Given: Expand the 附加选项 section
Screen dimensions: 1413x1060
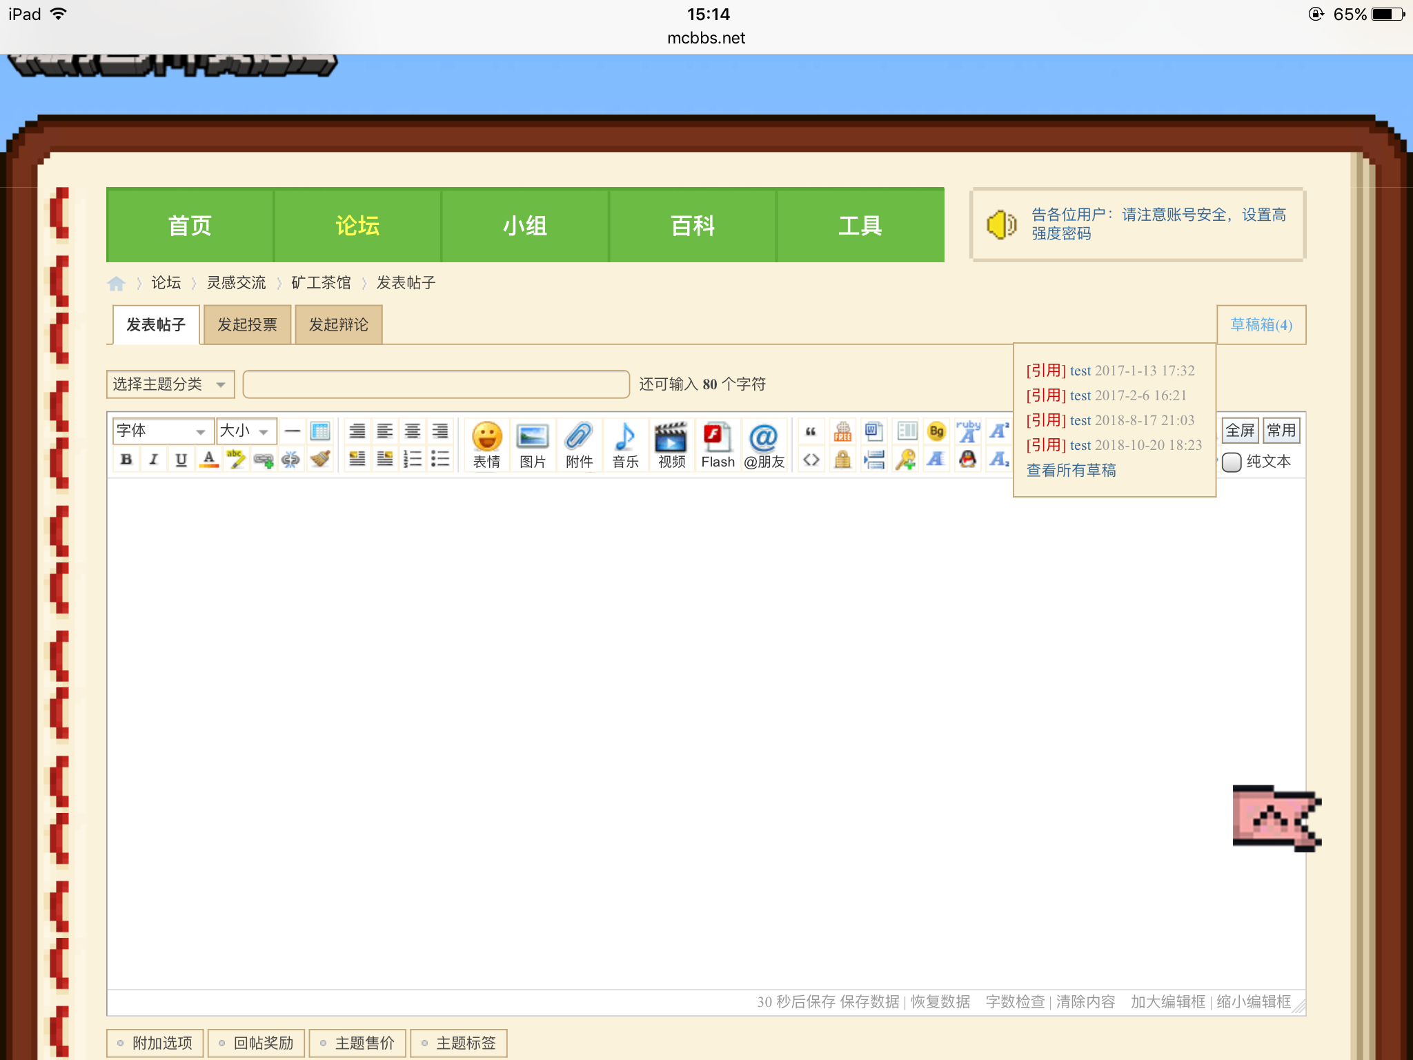Looking at the screenshot, I should pos(155,1043).
